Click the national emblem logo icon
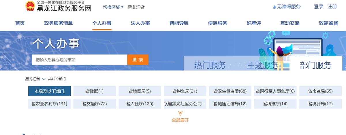The height and width of the screenshot is (135, 346). pos(30,6)
